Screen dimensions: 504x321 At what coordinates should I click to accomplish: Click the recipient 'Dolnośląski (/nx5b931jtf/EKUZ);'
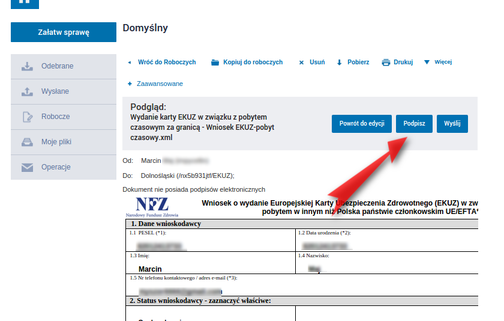(x=188, y=176)
